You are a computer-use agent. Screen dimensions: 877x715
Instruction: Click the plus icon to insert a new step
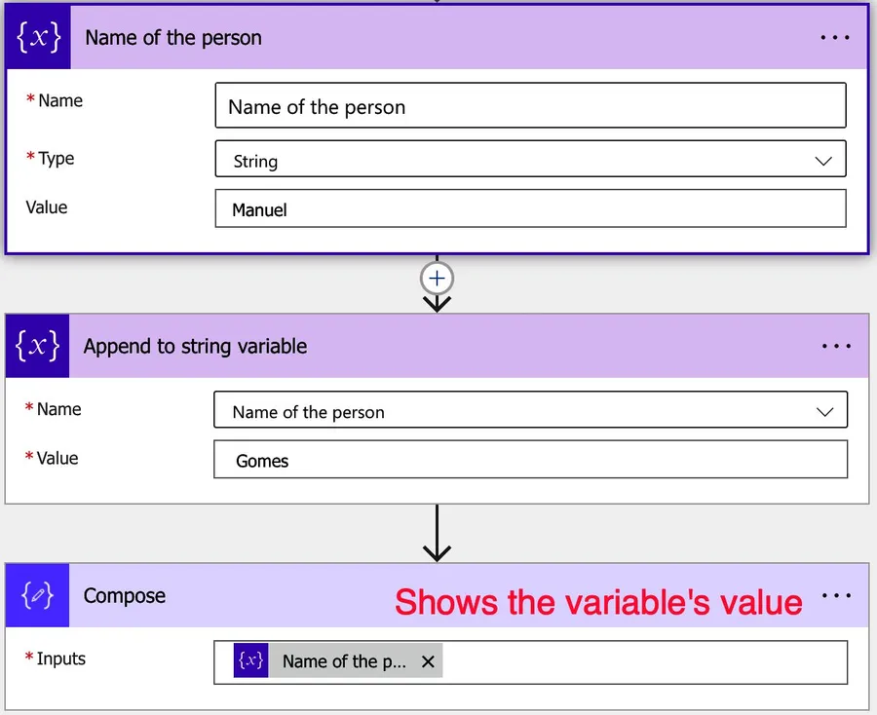(437, 279)
